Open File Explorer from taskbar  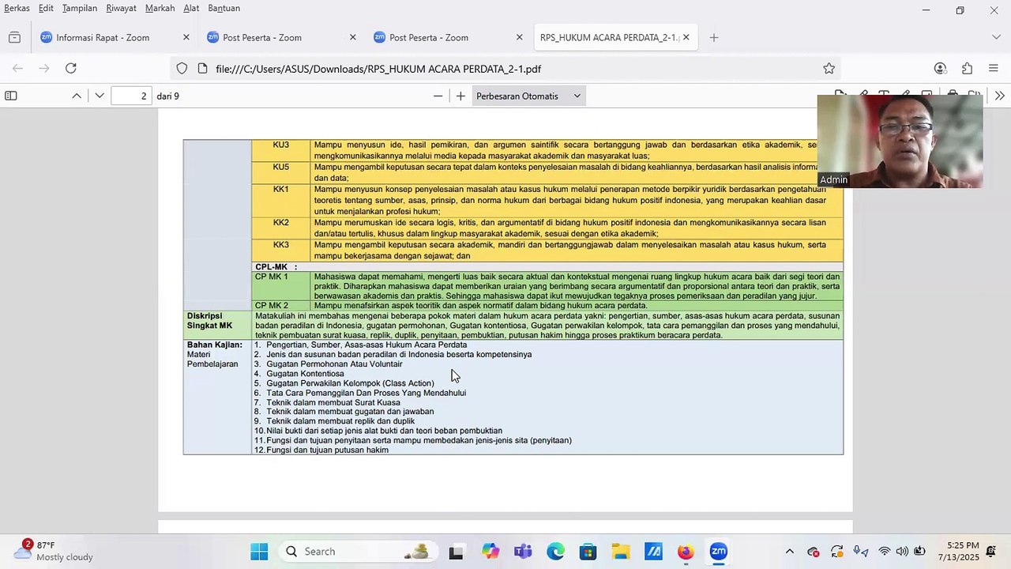pyautogui.click(x=620, y=552)
